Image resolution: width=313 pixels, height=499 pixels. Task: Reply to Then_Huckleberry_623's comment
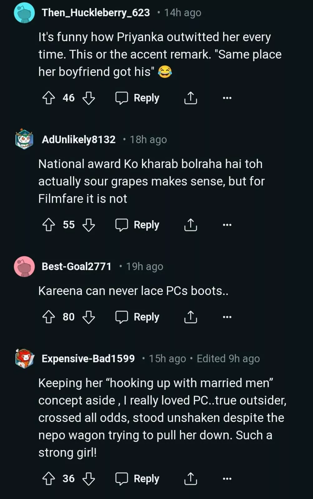138,98
